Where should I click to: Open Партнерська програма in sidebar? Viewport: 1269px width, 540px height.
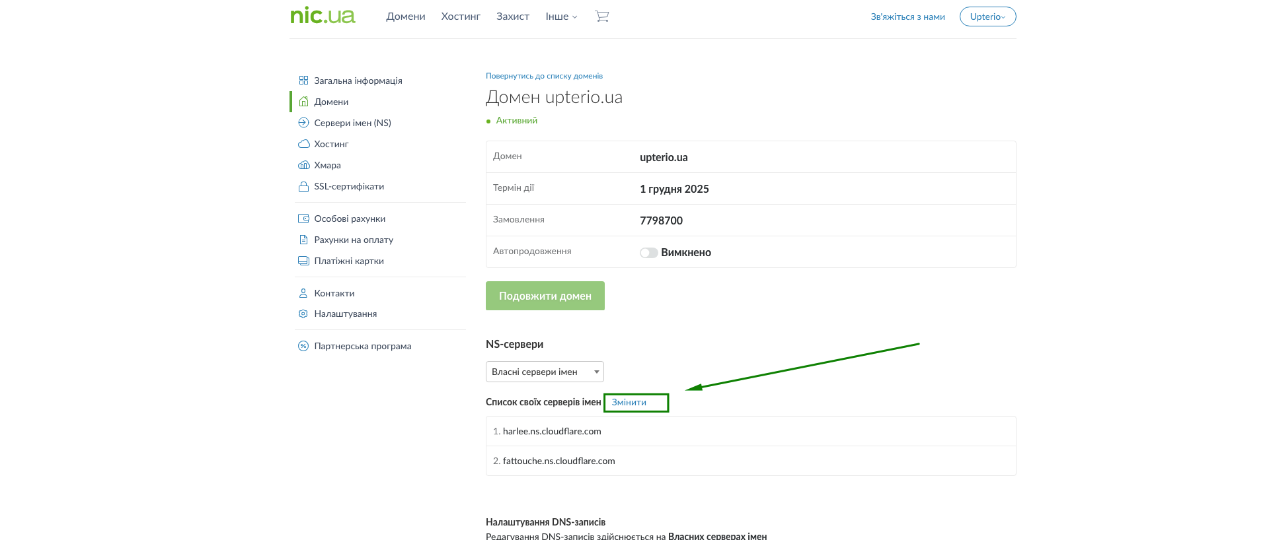click(363, 346)
